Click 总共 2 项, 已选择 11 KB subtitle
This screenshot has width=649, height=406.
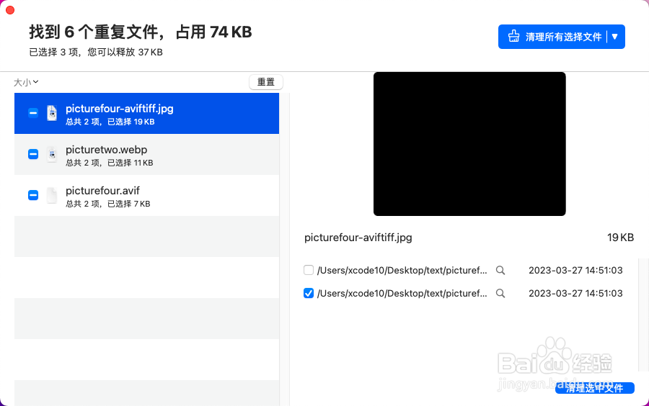tap(110, 163)
